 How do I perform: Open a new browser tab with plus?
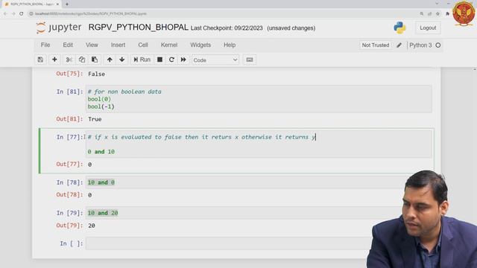67,4
